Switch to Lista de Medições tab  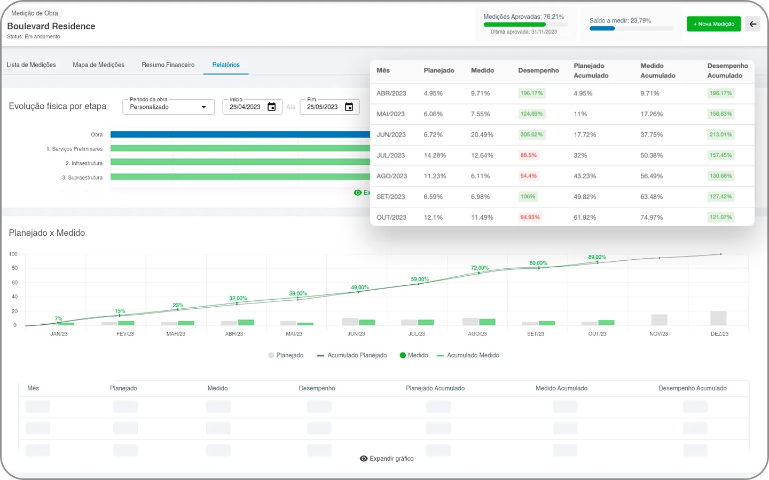[32, 65]
